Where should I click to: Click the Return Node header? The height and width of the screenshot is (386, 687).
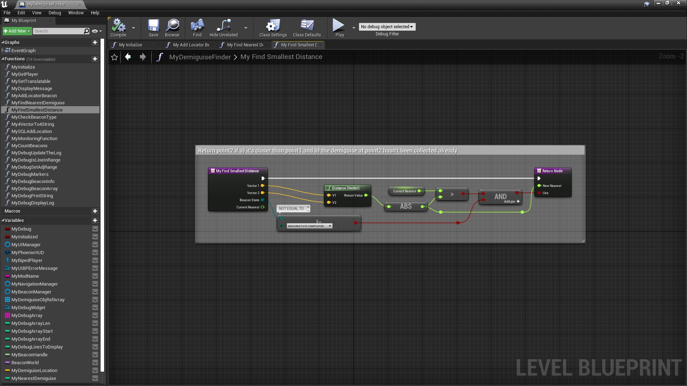(x=553, y=171)
